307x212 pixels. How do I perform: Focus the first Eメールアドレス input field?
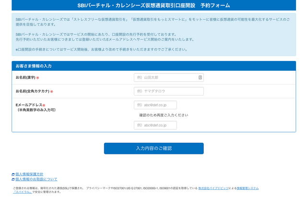pyautogui.click(x=155, y=105)
